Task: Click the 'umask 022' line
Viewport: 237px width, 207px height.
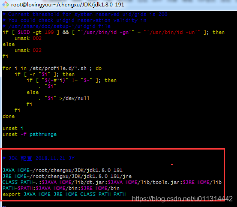Action: (x=28, y=50)
